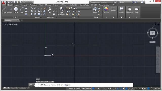162x91 pixels.
Task: Open the Output ribbon tab
Action: click(56, 5)
